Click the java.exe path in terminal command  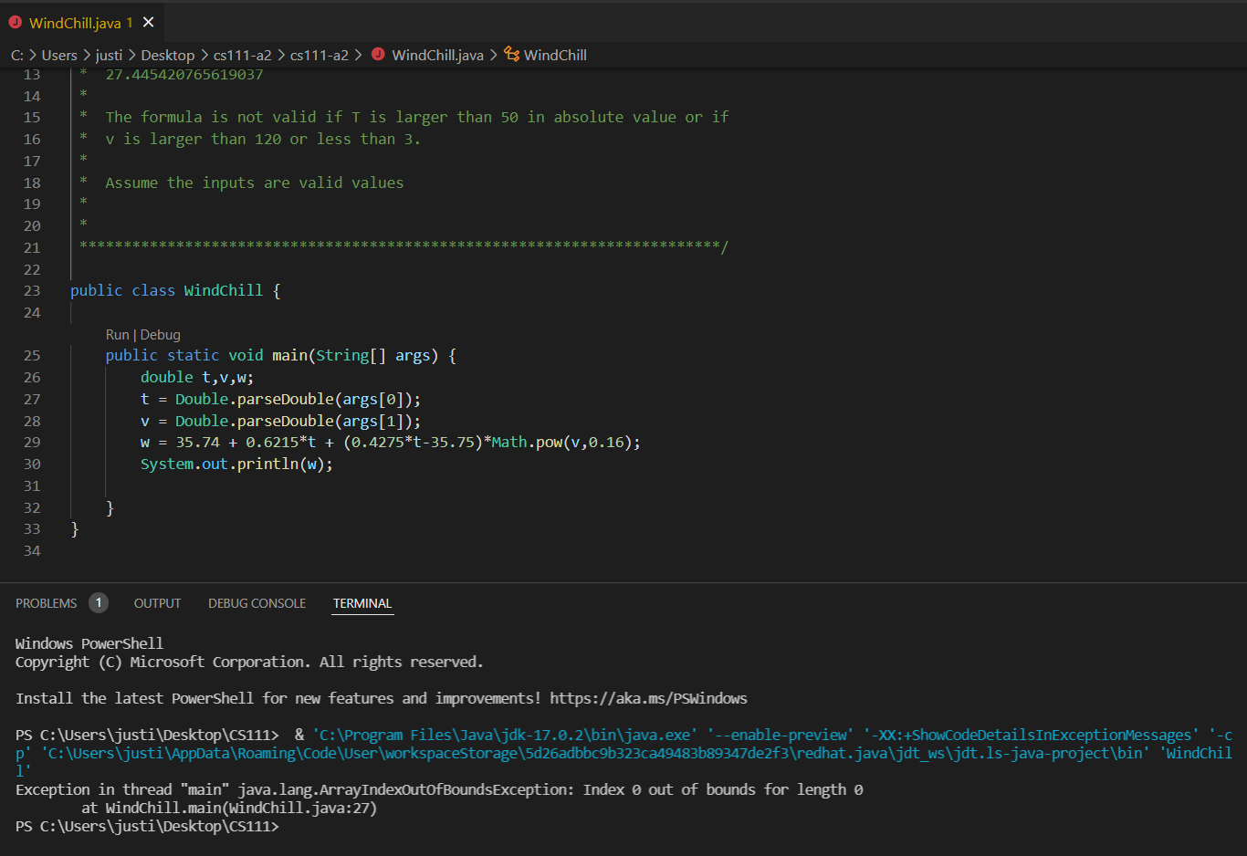coord(505,735)
